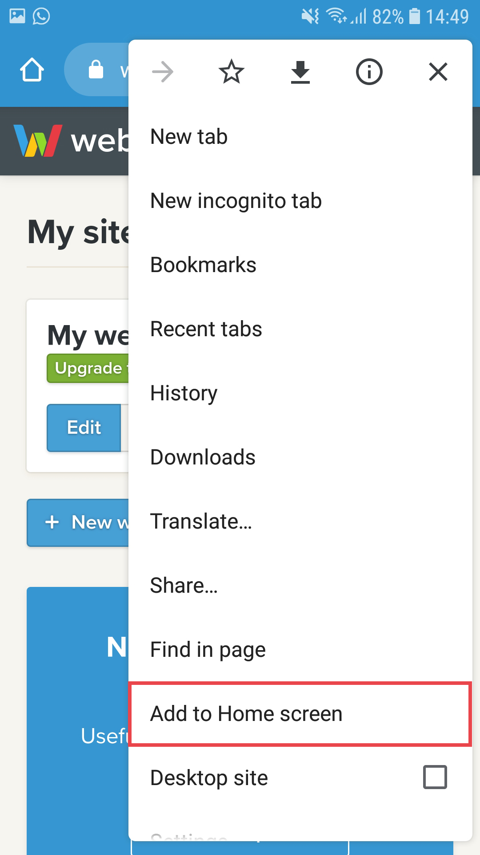The image size is (480, 855).
Task: Enable the Desktop site checkbox
Action: pos(435,777)
